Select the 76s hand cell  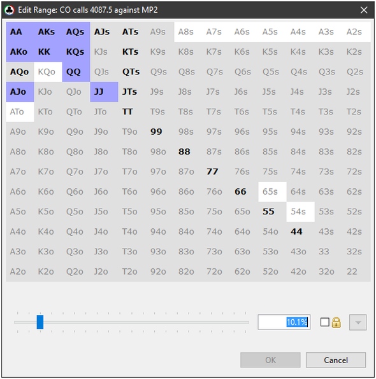click(245, 172)
